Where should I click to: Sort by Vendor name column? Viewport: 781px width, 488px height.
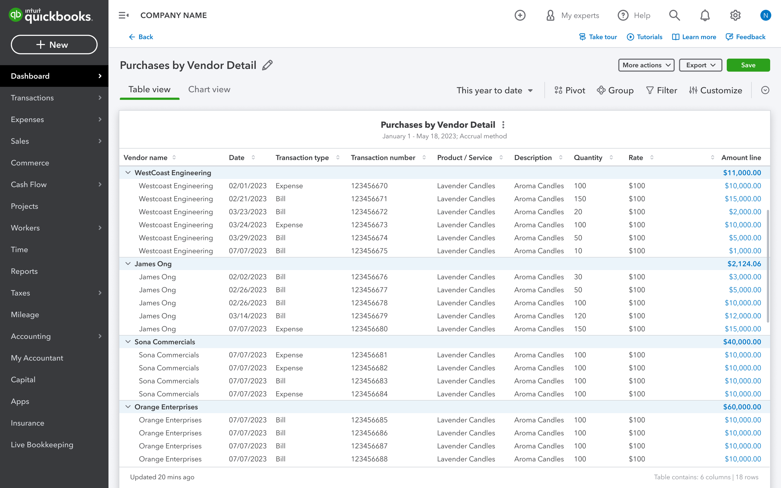(x=174, y=157)
